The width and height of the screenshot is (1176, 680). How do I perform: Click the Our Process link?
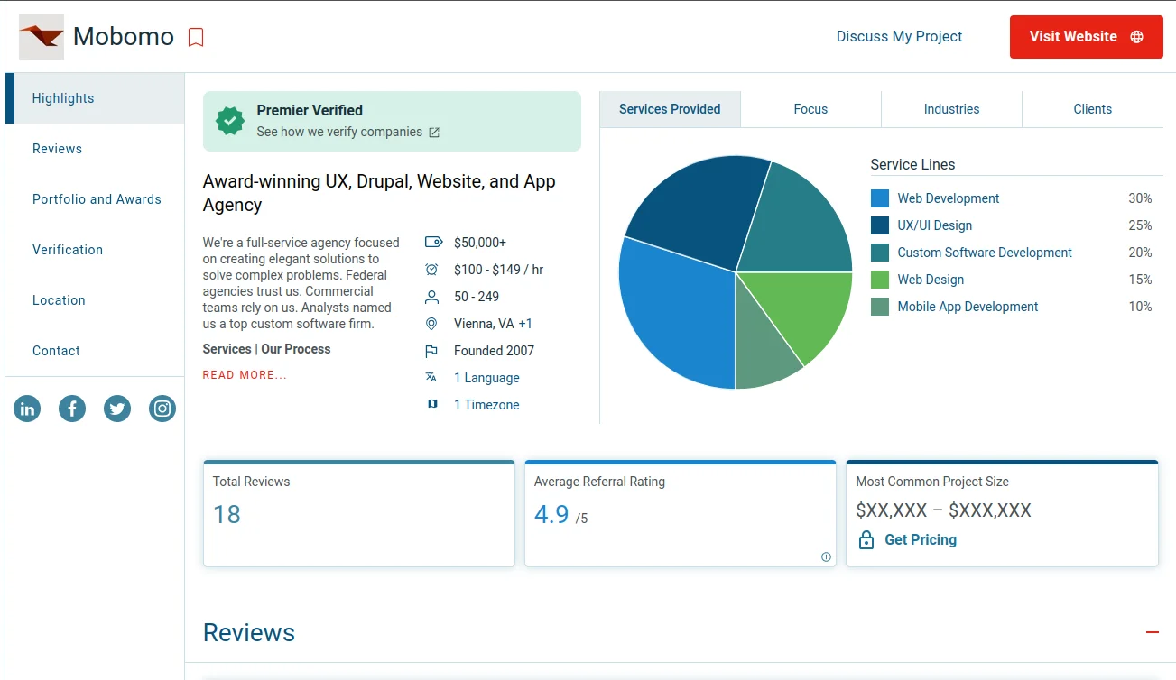click(296, 349)
